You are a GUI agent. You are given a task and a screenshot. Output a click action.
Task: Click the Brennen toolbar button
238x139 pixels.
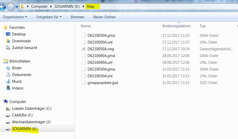pyautogui.click(x=77, y=17)
